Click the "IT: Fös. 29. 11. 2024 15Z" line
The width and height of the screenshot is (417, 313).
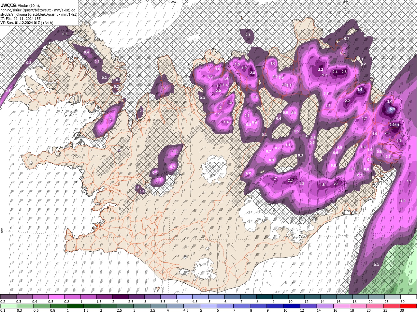click(21, 19)
